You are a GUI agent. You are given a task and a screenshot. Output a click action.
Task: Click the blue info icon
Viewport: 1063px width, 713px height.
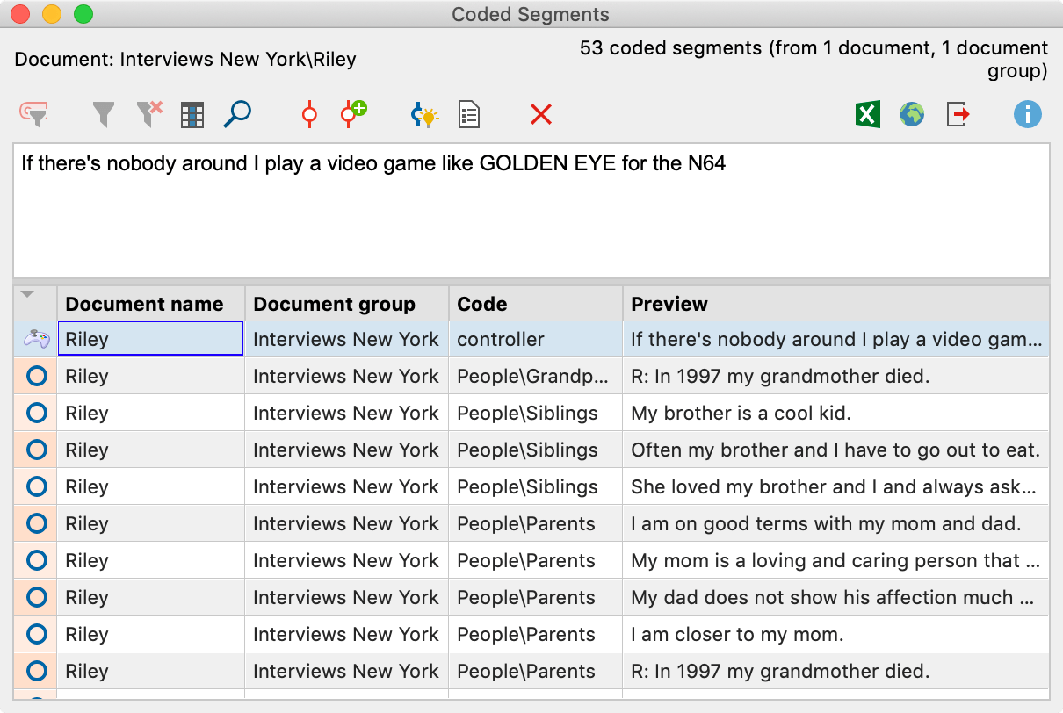coord(1027,114)
